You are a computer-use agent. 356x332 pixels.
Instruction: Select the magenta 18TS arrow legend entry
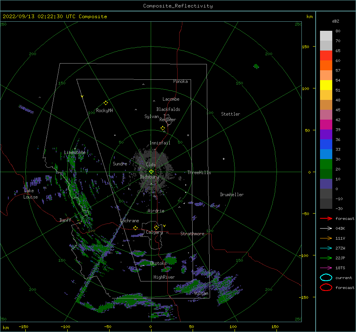point(326,268)
